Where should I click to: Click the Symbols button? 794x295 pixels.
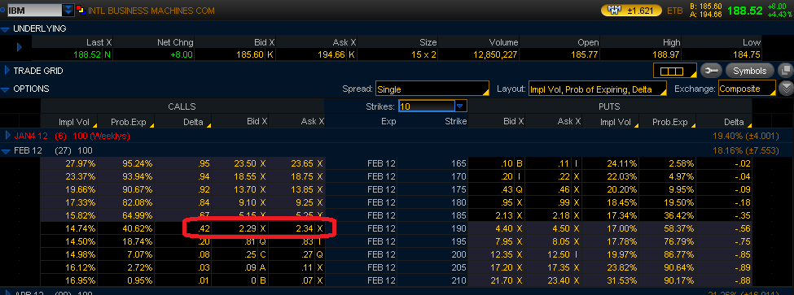[x=750, y=71]
